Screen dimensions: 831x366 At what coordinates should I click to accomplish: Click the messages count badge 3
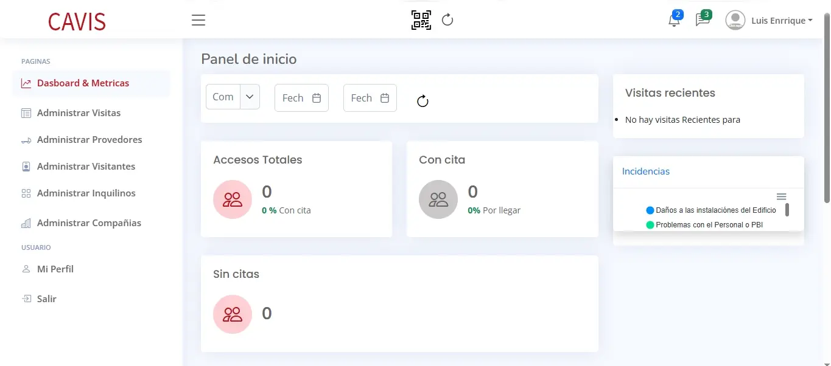[x=706, y=14]
